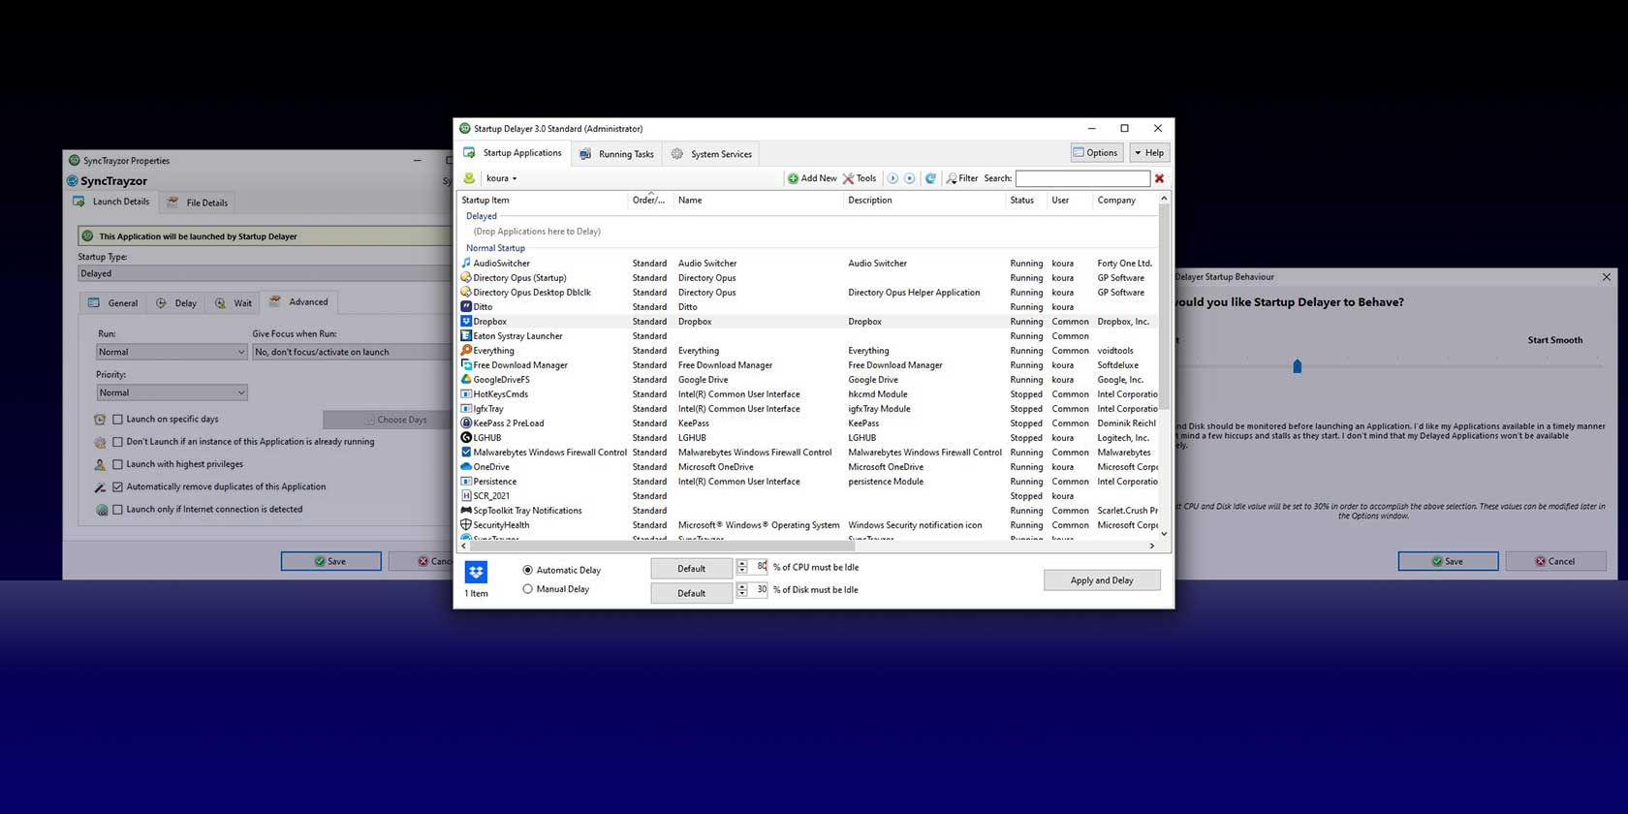1628x814 pixels.
Task: Adjust the Disk idle percentage spinner
Action: pyautogui.click(x=741, y=589)
